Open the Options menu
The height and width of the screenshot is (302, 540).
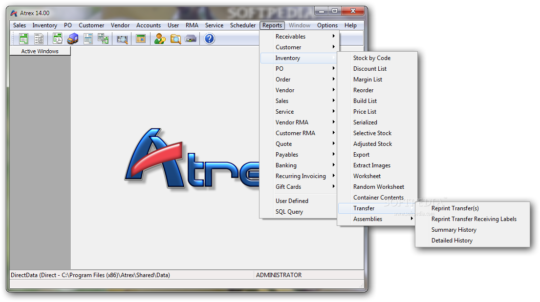pyautogui.click(x=327, y=25)
